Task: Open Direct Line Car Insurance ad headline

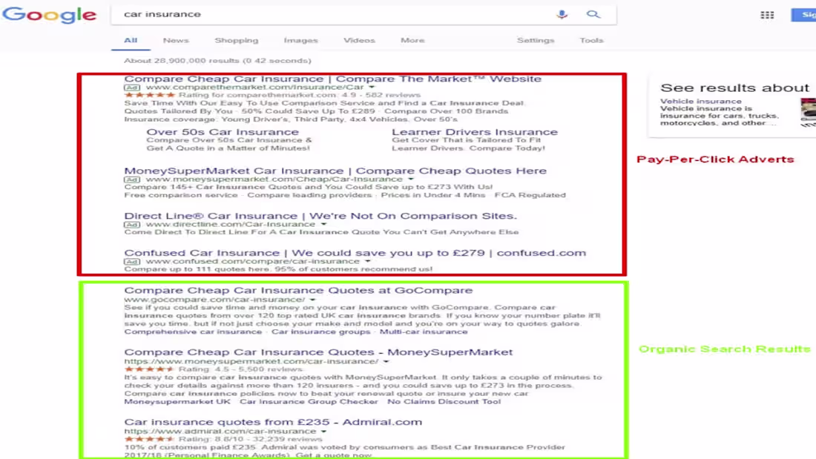Action: tap(320, 216)
